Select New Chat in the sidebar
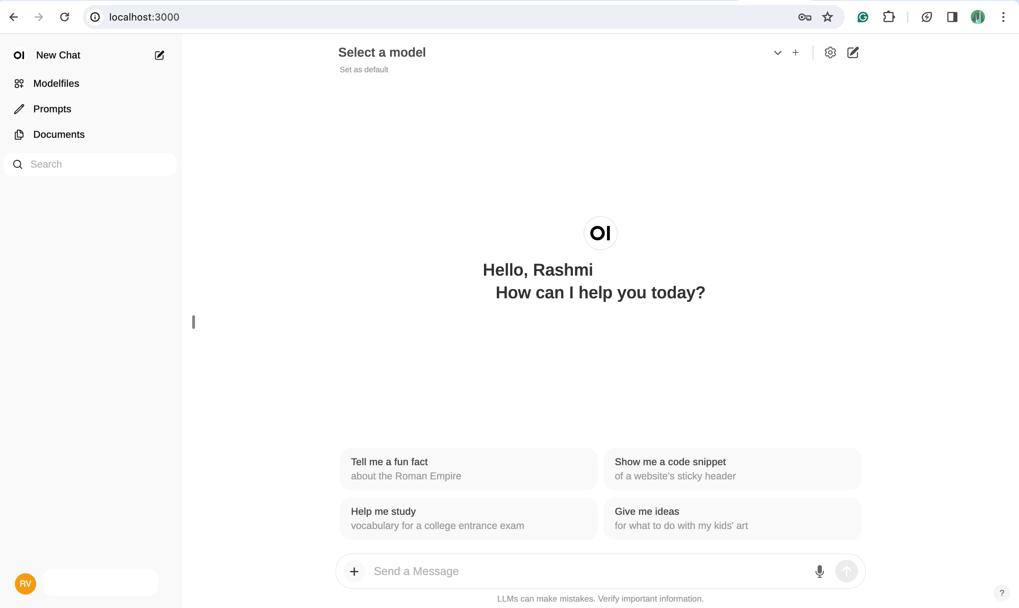1019x608 pixels. (x=57, y=55)
